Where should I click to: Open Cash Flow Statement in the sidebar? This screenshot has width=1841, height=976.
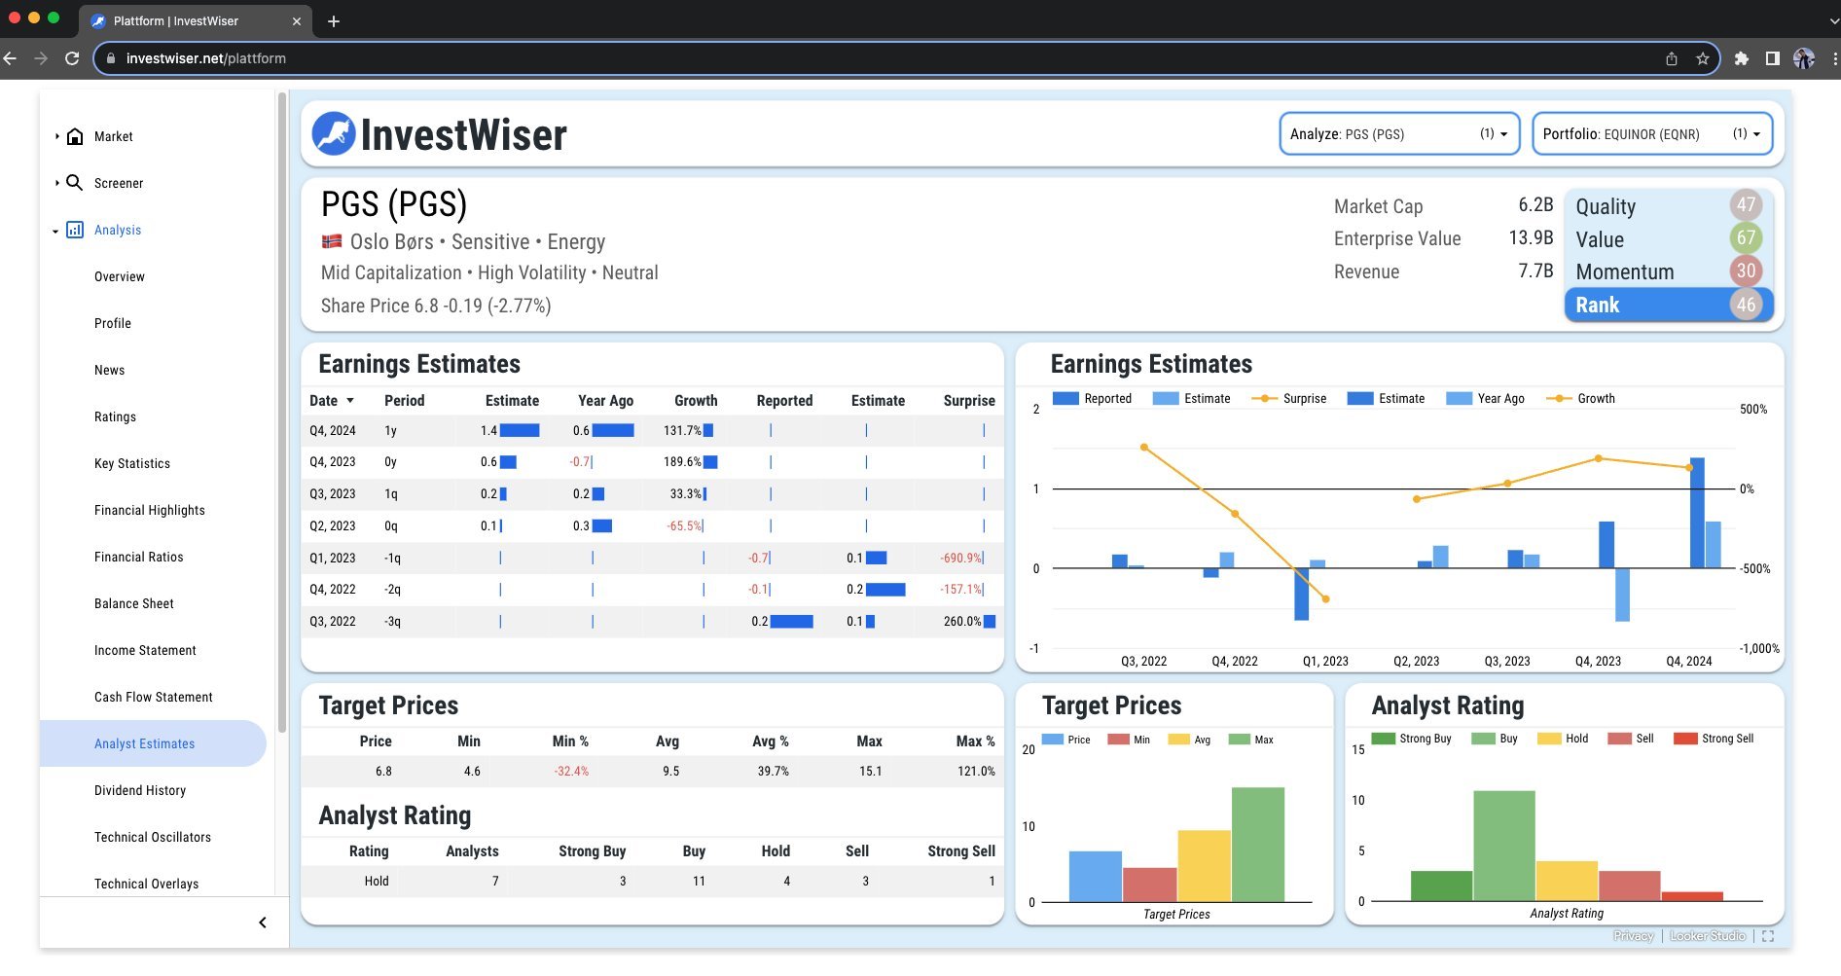point(154,697)
